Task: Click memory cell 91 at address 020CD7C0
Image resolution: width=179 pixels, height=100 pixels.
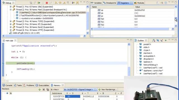Action: click(73, 96)
